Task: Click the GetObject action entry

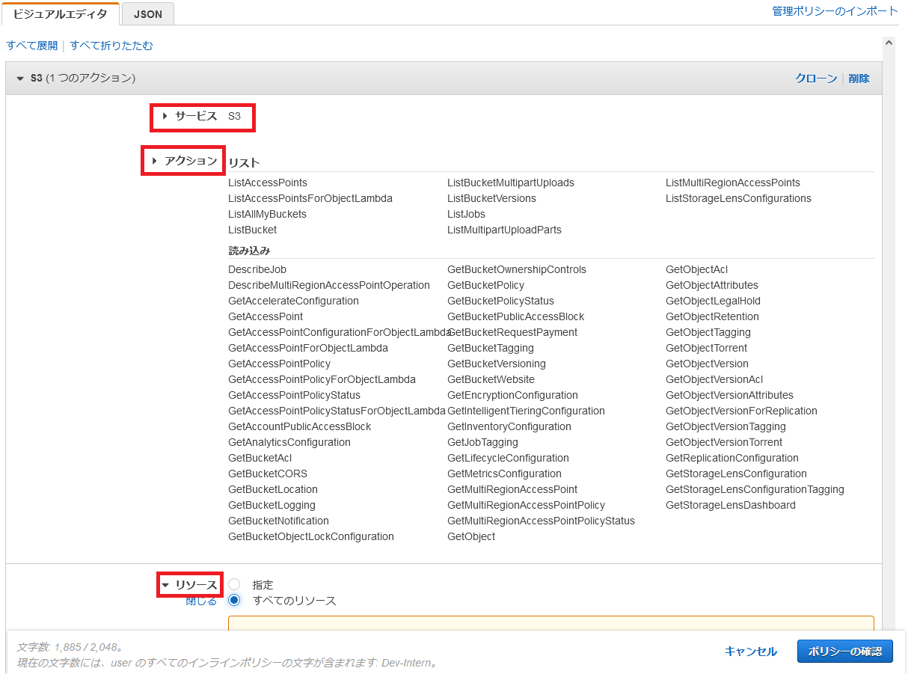Action: click(x=471, y=536)
